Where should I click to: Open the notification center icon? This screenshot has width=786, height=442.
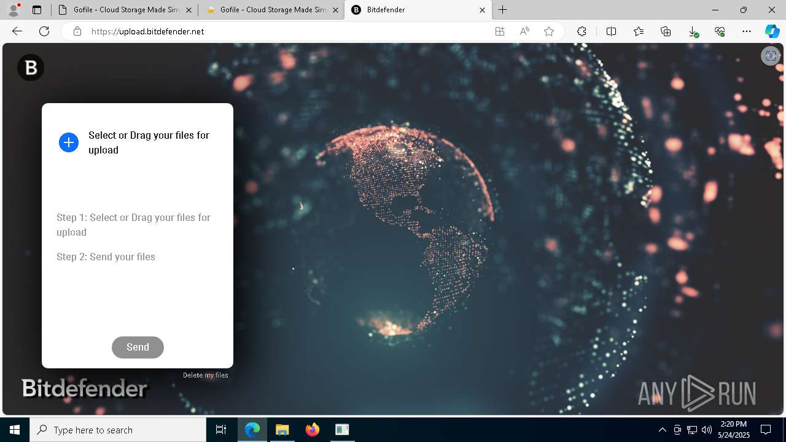click(x=766, y=430)
